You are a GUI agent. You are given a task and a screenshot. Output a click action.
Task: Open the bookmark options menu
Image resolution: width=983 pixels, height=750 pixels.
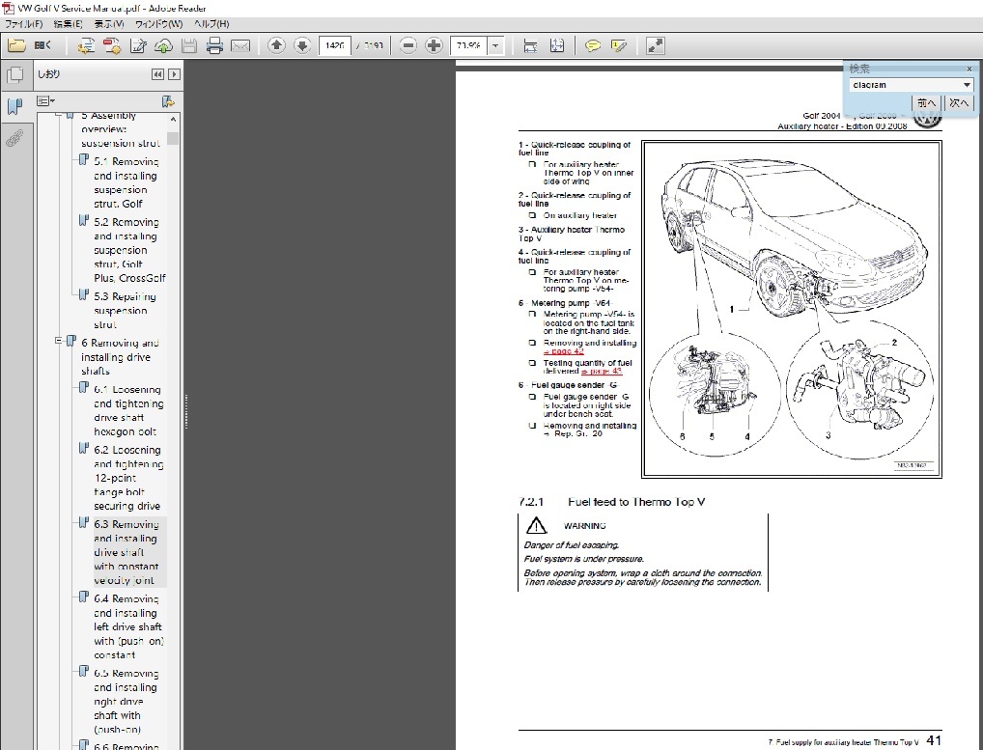45,101
